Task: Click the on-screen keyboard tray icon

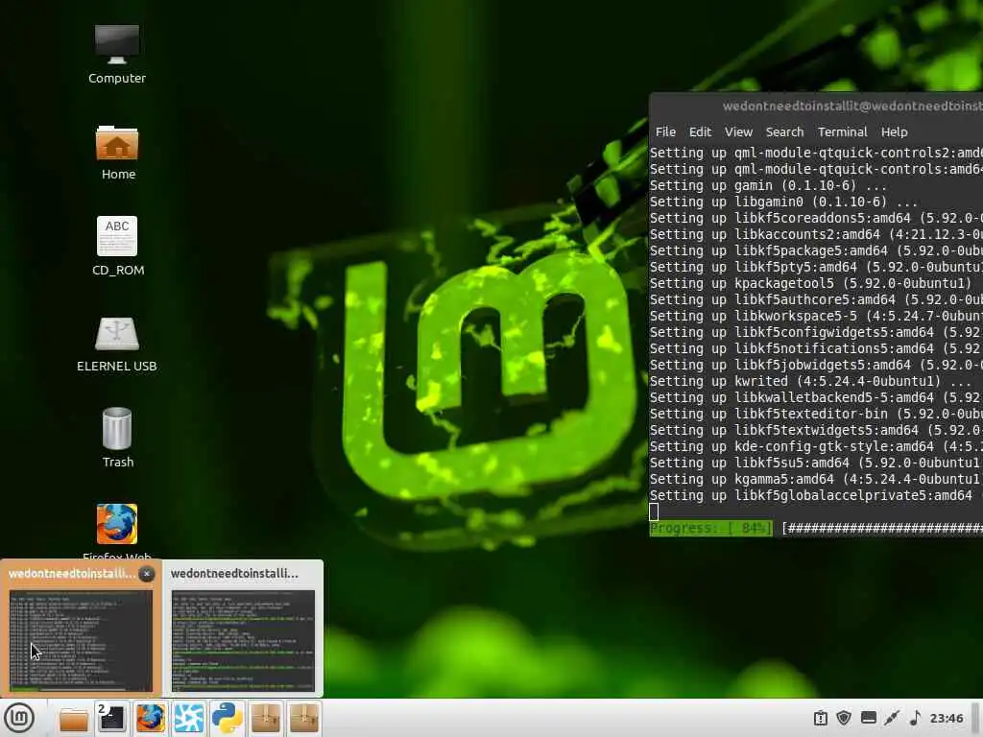Action: (868, 718)
